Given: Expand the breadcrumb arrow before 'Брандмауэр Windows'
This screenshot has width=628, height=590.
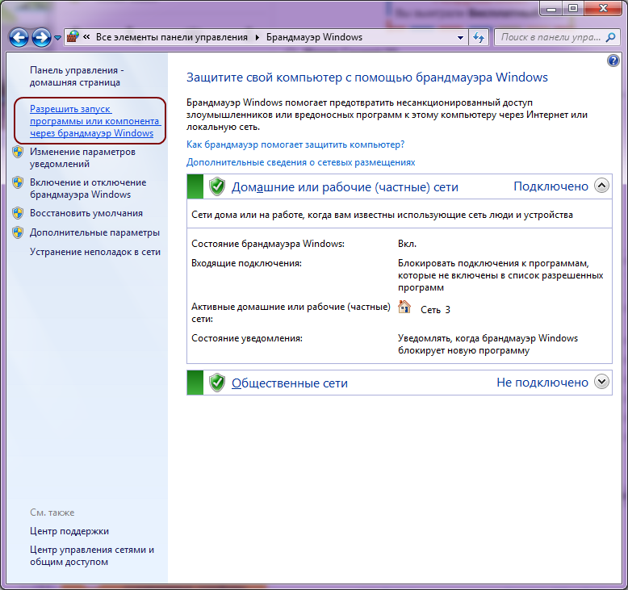Looking at the screenshot, I should pyautogui.click(x=257, y=37).
